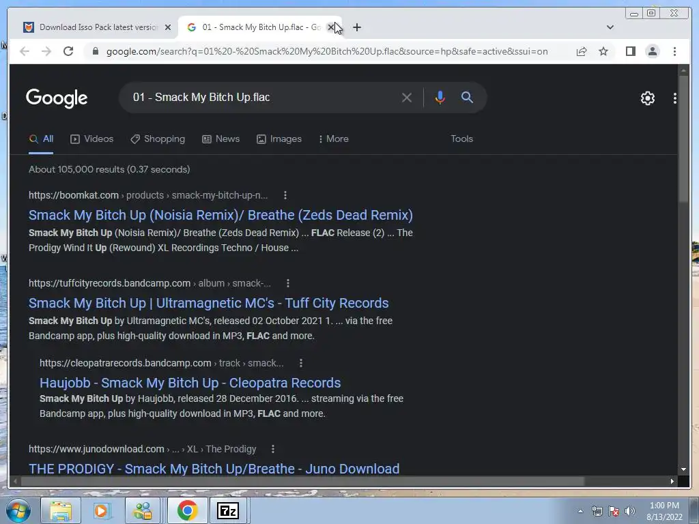Open boomkat.com result options dots
This screenshot has width=699, height=524.
coord(285,195)
